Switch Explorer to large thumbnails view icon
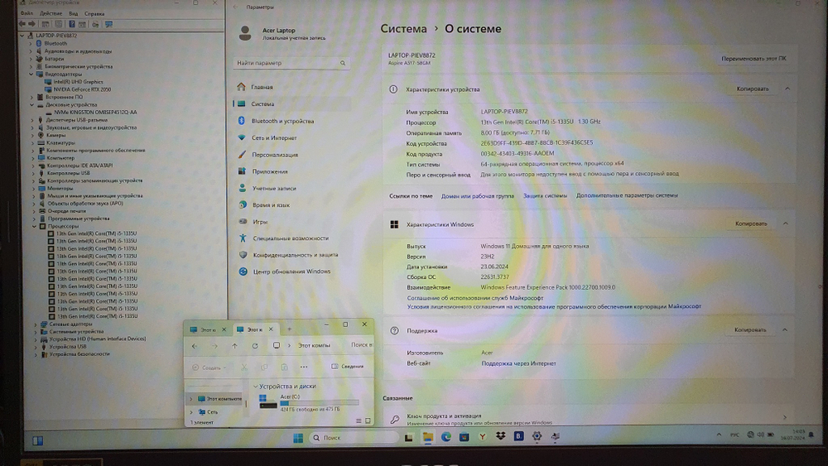 pos(368,420)
